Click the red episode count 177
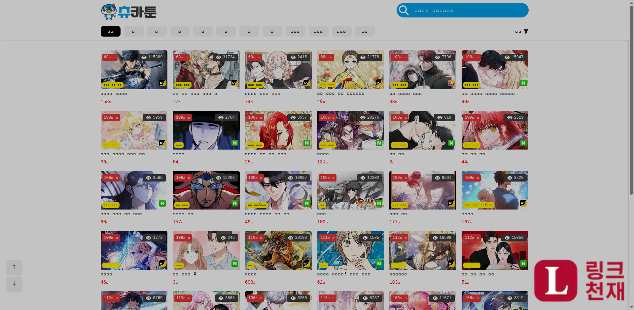Image resolution: width=634 pixels, height=310 pixels. point(395,222)
